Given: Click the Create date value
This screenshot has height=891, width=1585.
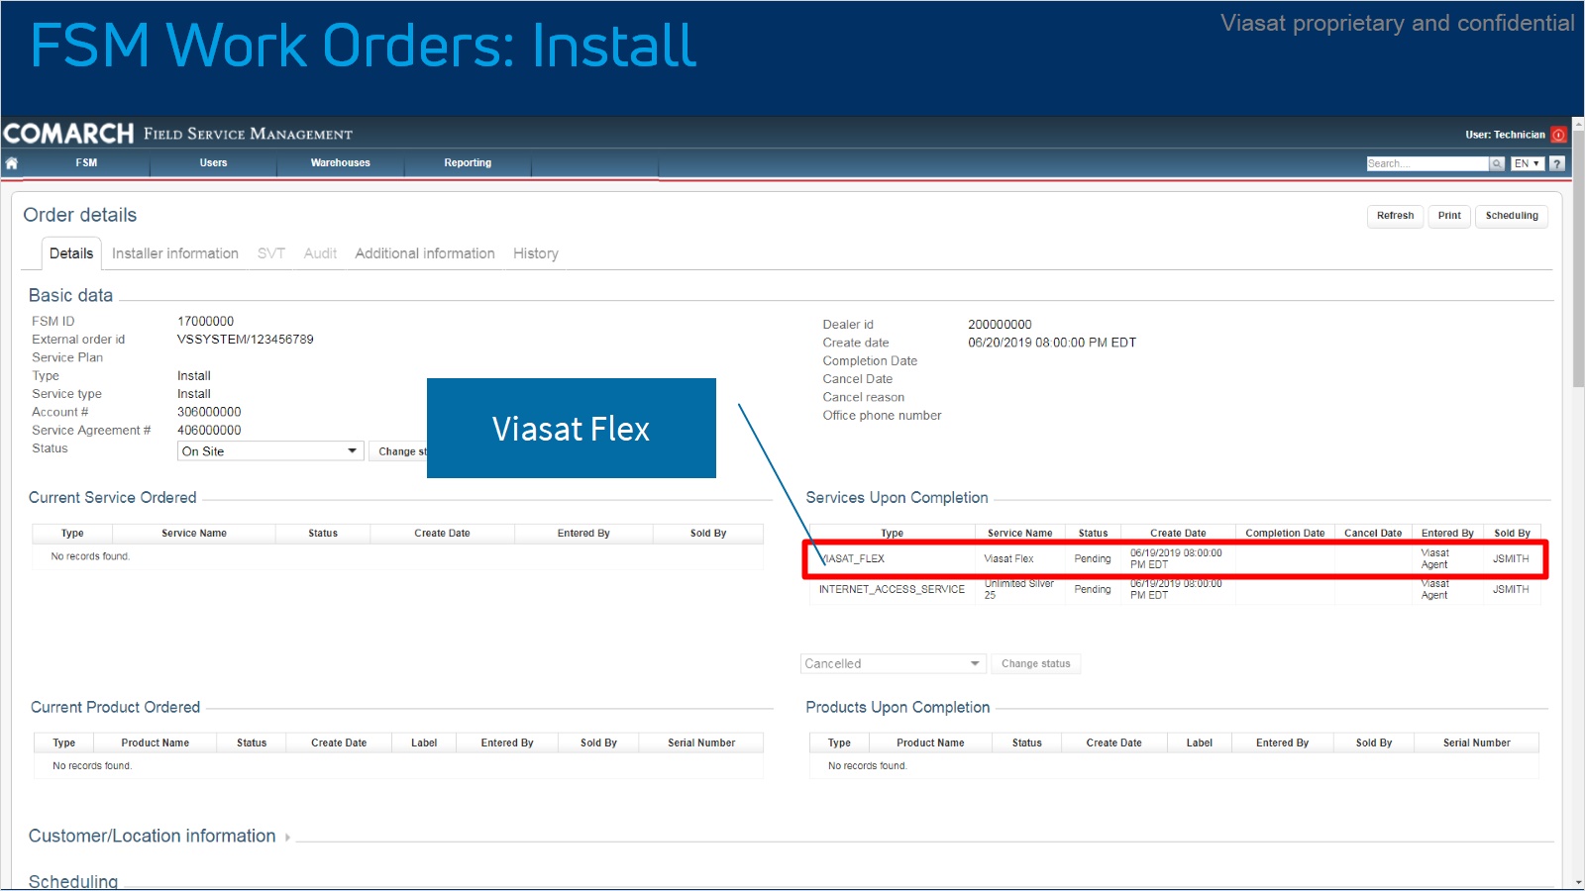Looking at the screenshot, I should 1052,343.
